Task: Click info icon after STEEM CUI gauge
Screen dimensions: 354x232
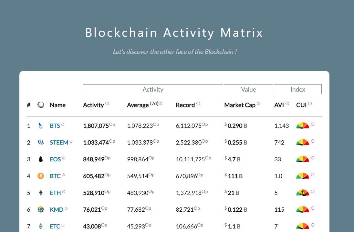Action: point(313,141)
